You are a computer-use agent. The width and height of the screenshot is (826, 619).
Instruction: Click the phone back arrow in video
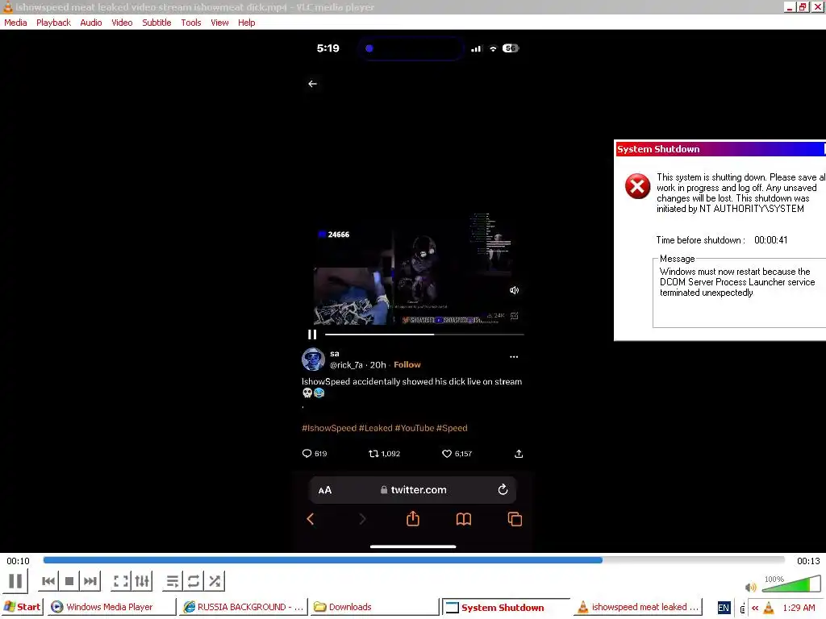(312, 84)
